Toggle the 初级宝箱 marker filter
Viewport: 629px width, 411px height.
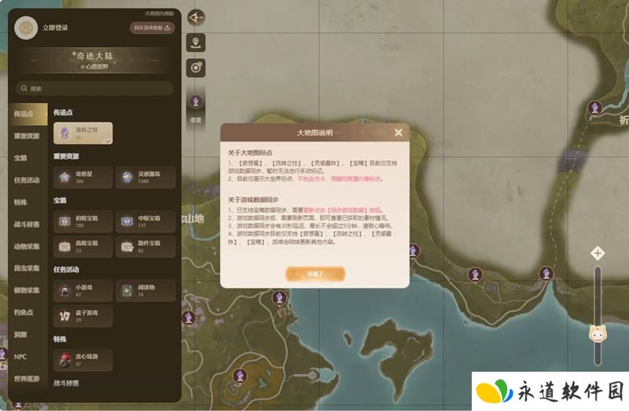(83, 222)
